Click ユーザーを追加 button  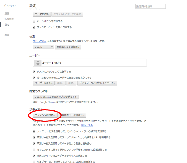click(x=44, y=83)
